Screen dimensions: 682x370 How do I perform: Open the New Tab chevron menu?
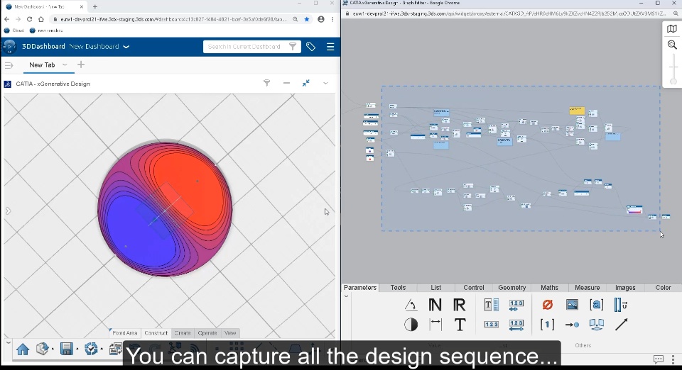(x=65, y=65)
